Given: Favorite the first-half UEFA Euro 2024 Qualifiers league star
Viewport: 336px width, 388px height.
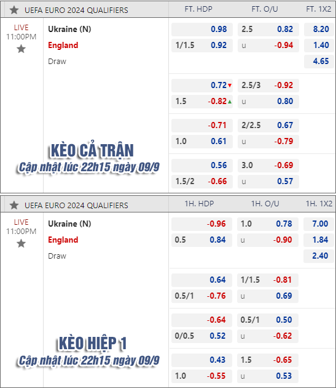Looking at the screenshot, I should (14, 205).
